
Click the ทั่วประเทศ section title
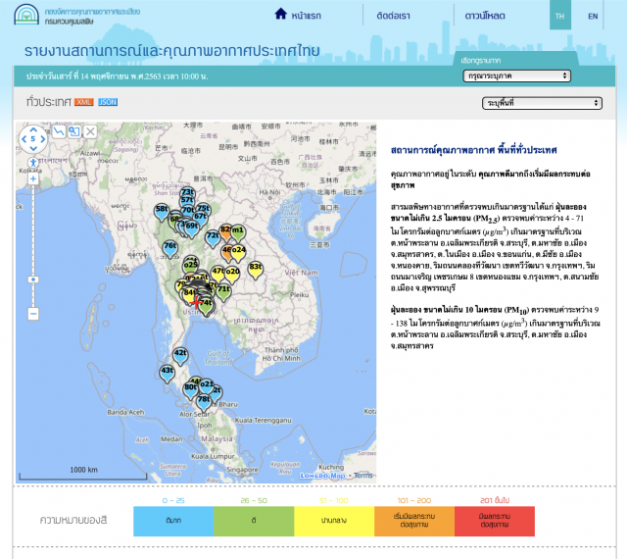click(x=48, y=102)
